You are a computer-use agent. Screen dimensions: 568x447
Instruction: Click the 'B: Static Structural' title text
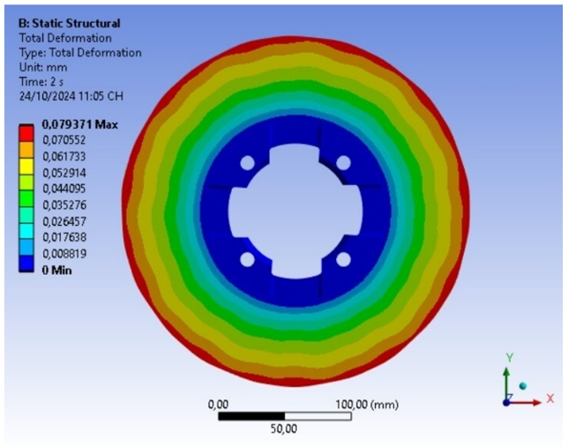(x=69, y=24)
